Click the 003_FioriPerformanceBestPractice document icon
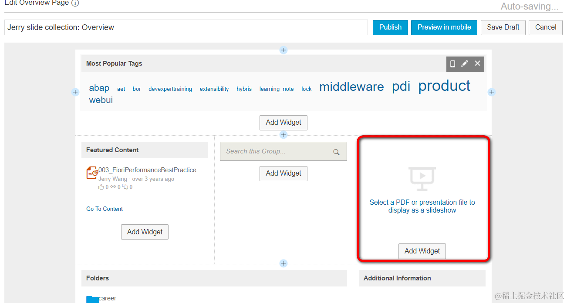This screenshot has height=303, width=567. (x=92, y=173)
